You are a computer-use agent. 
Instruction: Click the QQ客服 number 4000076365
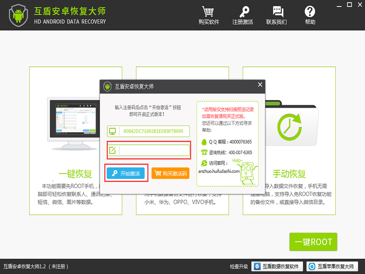(240, 142)
